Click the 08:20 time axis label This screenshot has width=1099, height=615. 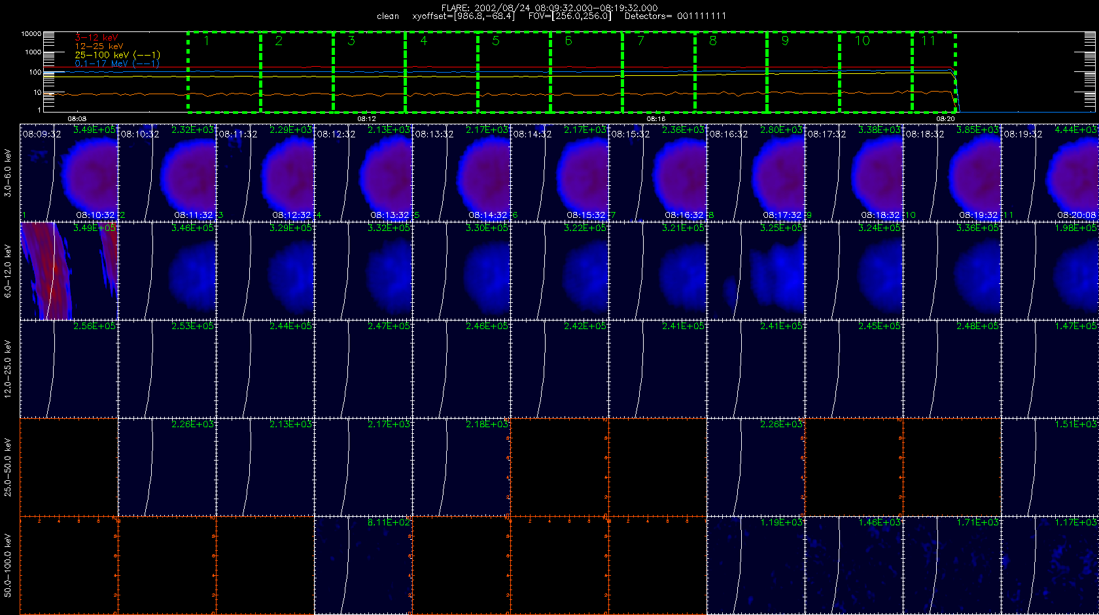(945, 118)
